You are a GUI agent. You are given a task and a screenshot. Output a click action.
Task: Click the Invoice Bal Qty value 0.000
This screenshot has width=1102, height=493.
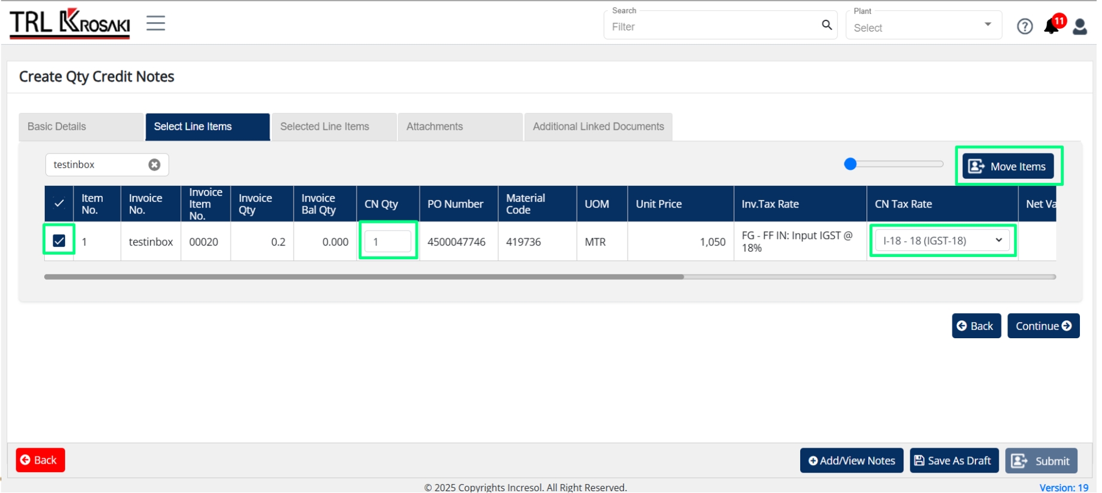335,242
